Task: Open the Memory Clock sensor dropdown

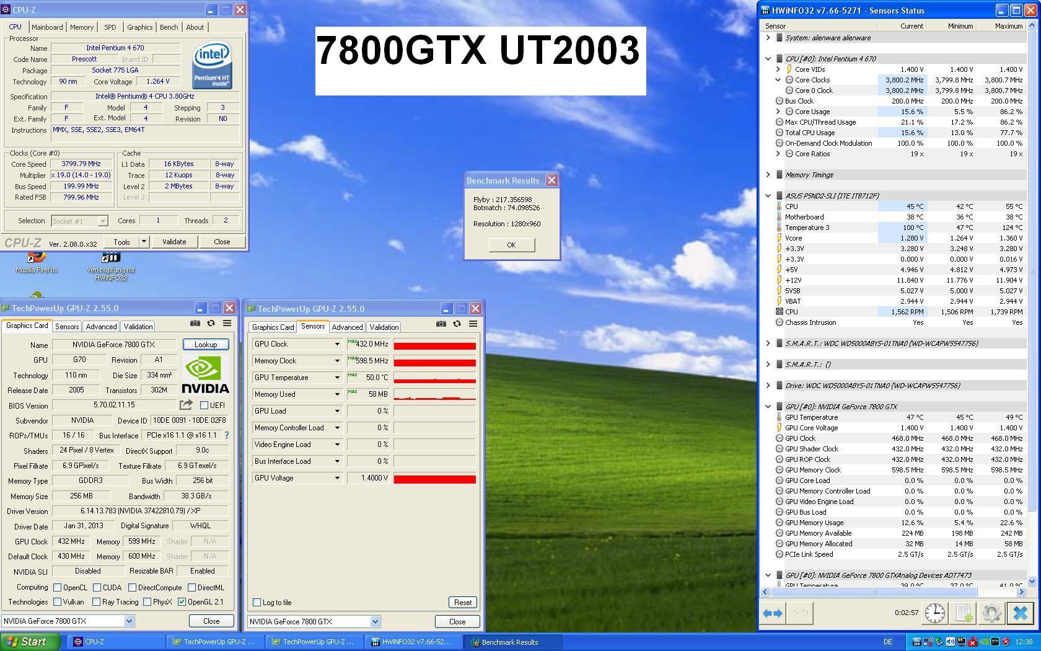Action: click(337, 361)
